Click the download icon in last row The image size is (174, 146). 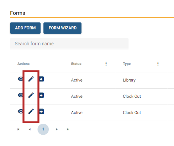click(42, 111)
